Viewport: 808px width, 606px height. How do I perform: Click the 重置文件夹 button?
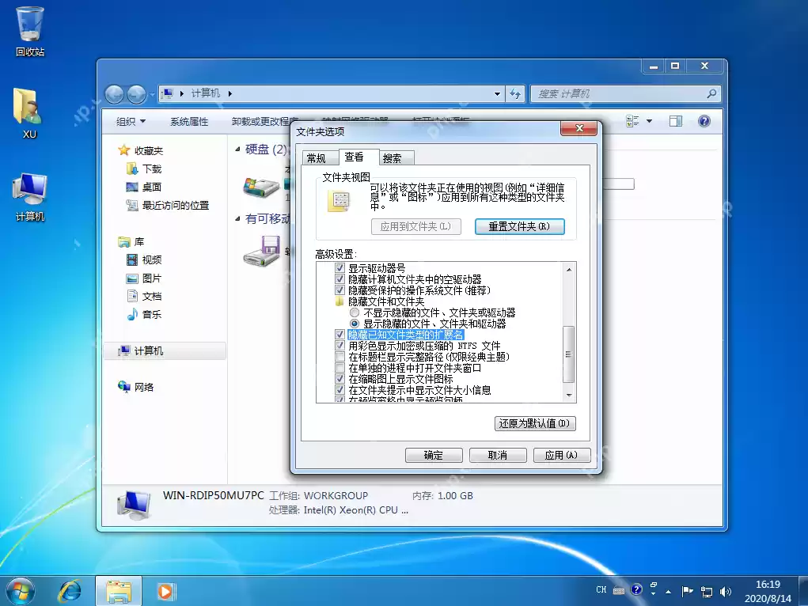point(520,227)
